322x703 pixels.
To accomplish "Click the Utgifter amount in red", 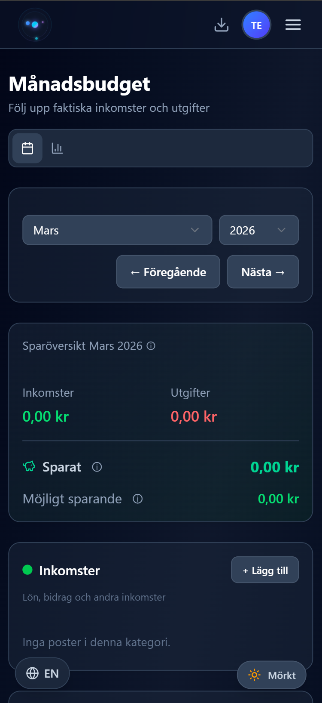I will [194, 416].
